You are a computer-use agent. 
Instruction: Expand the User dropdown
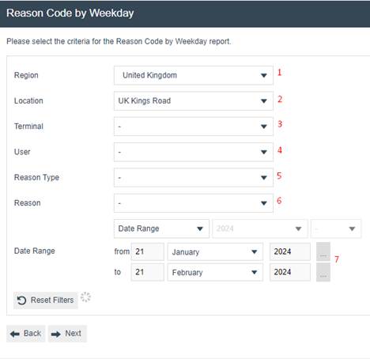[194, 152]
